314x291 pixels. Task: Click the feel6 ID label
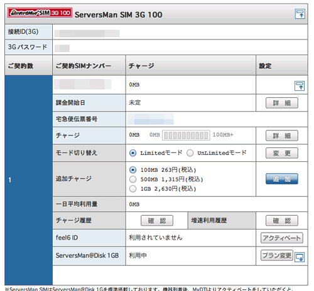[67, 238]
